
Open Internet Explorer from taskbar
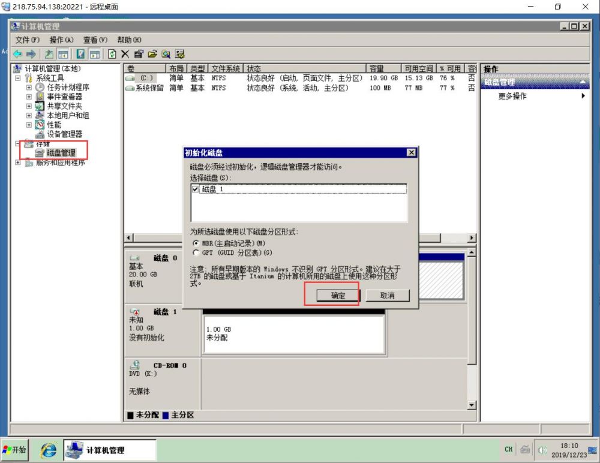tap(49, 450)
